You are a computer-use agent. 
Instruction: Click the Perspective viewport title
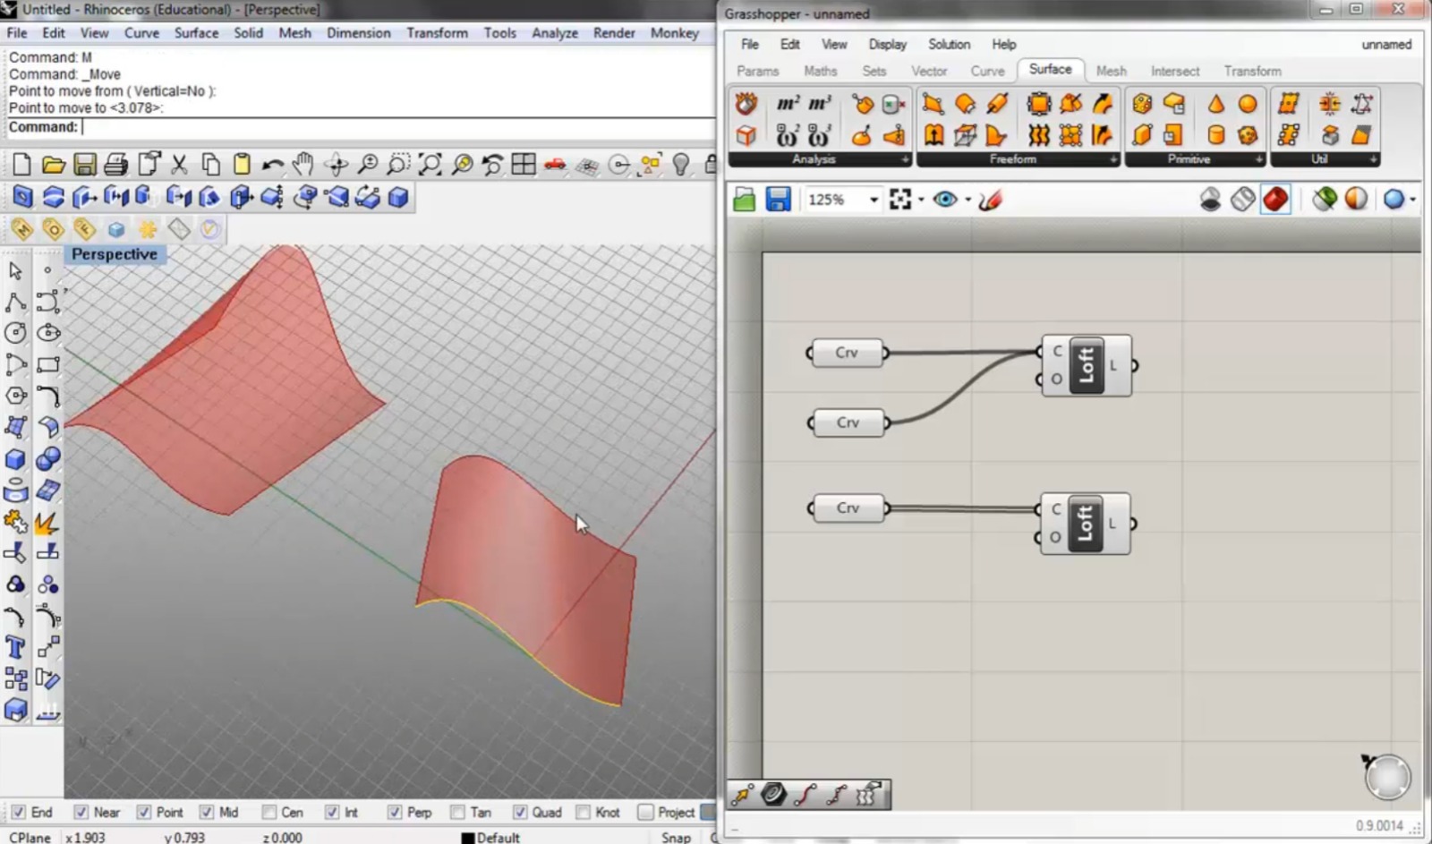(x=115, y=254)
